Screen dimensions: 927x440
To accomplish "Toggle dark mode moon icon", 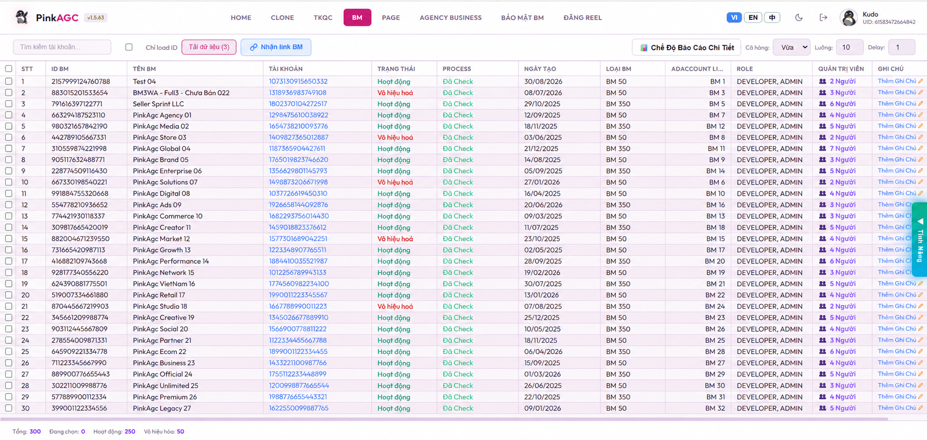I will tap(799, 17).
